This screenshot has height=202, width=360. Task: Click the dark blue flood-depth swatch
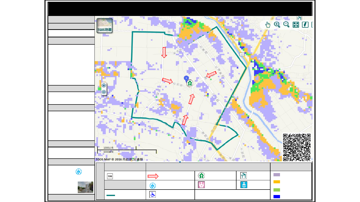click(277, 197)
